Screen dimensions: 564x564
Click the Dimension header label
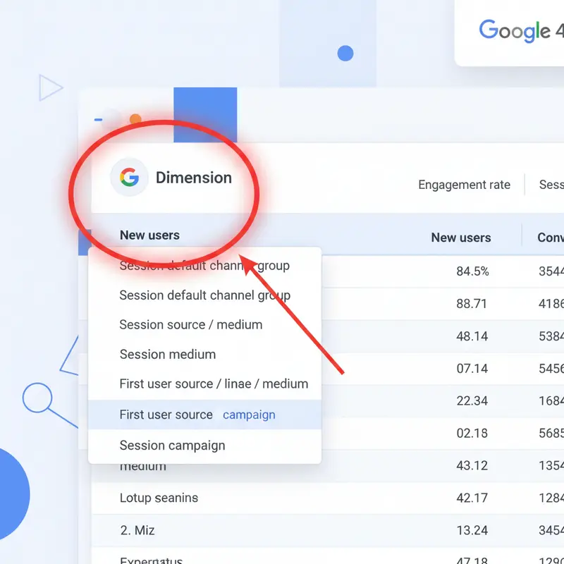(194, 178)
